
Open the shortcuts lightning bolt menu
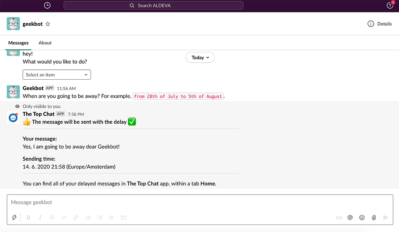pyautogui.click(x=15, y=217)
